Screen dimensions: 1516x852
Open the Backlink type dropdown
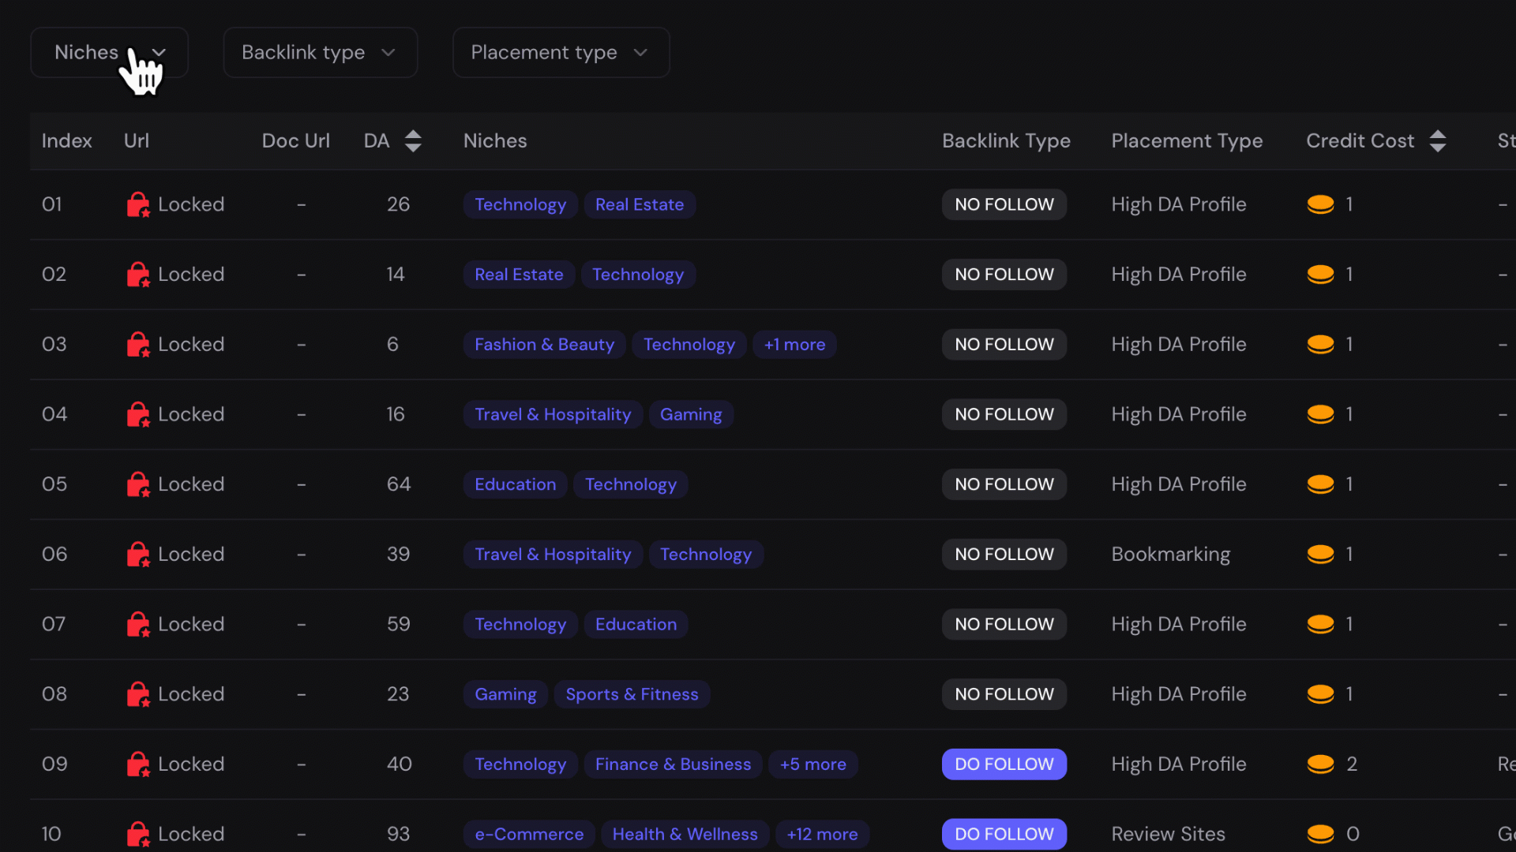(x=320, y=53)
